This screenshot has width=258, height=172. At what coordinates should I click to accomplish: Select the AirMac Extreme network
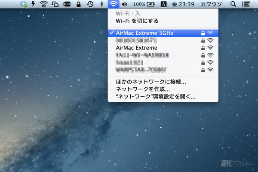pos(163,48)
